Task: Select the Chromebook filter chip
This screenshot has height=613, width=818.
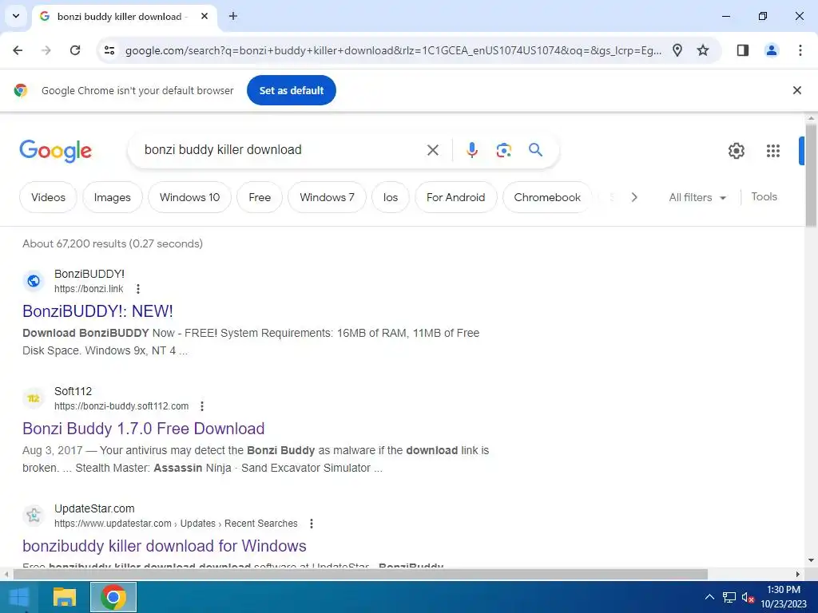Action: [x=546, y=197]
